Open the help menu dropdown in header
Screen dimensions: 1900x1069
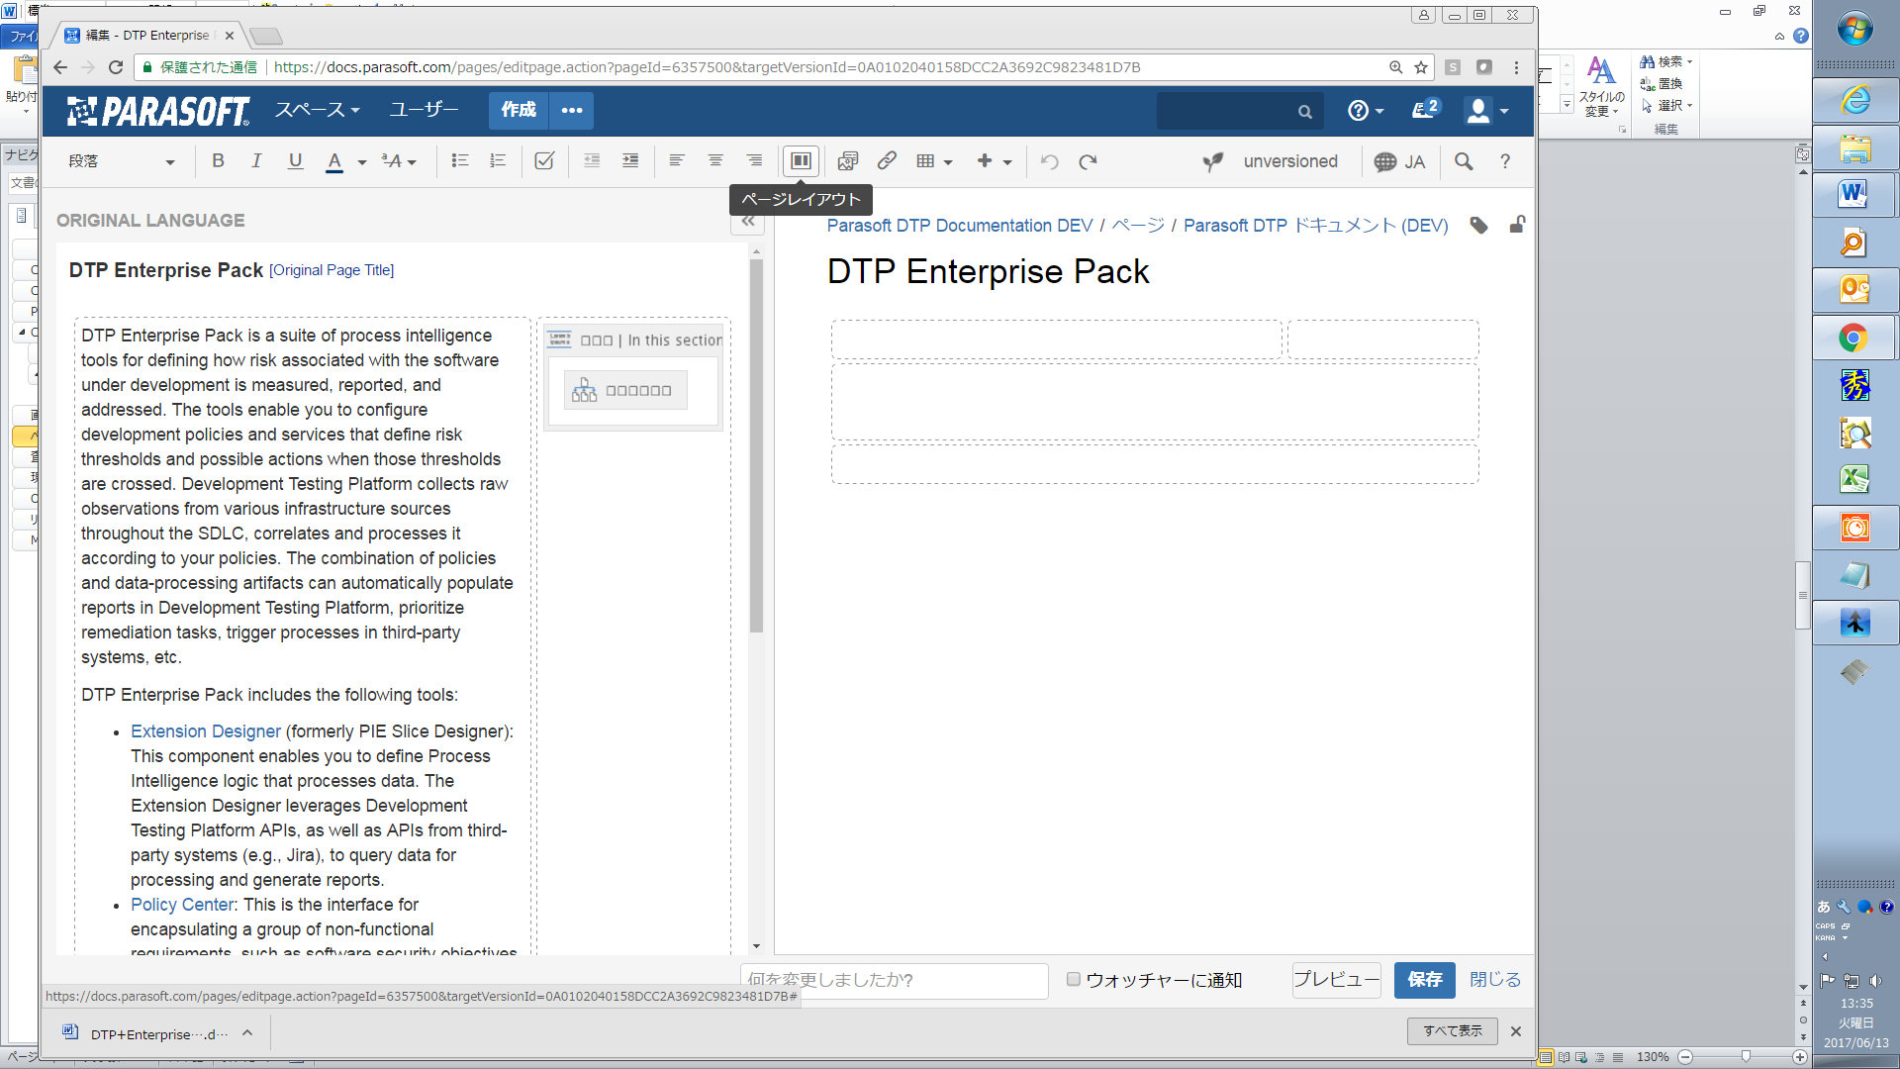point(1366,111)
